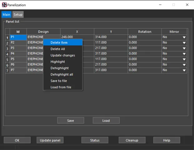Open the Help button

(x=167, y=140)
